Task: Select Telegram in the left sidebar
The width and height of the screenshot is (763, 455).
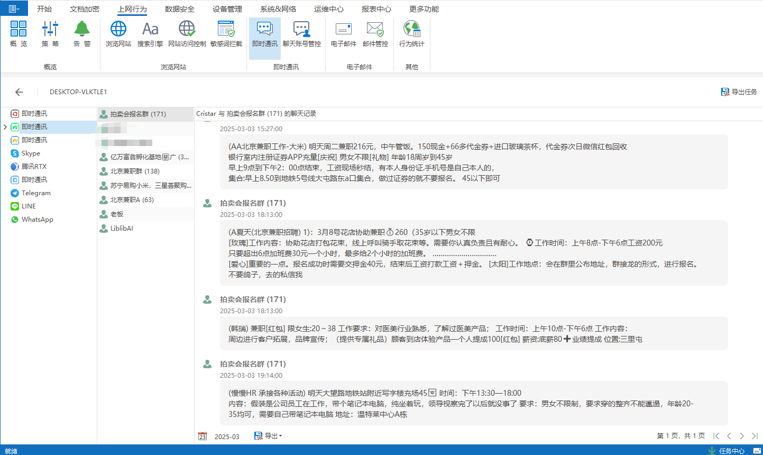Action: [x=36, y=193]
